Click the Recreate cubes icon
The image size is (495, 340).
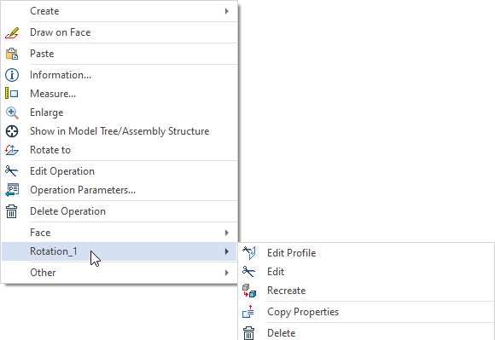(249, 291)
